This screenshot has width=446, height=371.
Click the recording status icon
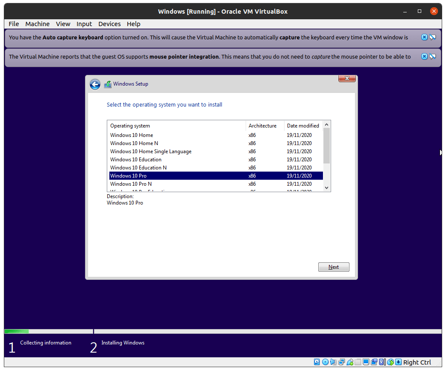point(374,362)
